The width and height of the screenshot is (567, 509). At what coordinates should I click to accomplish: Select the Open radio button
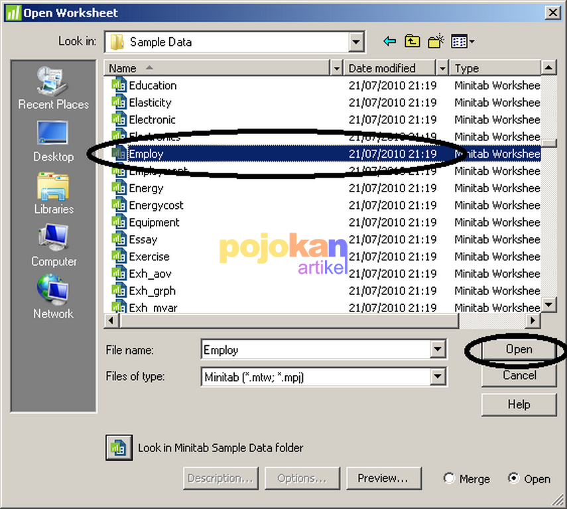pyautogui.click(x=514, y=479)
